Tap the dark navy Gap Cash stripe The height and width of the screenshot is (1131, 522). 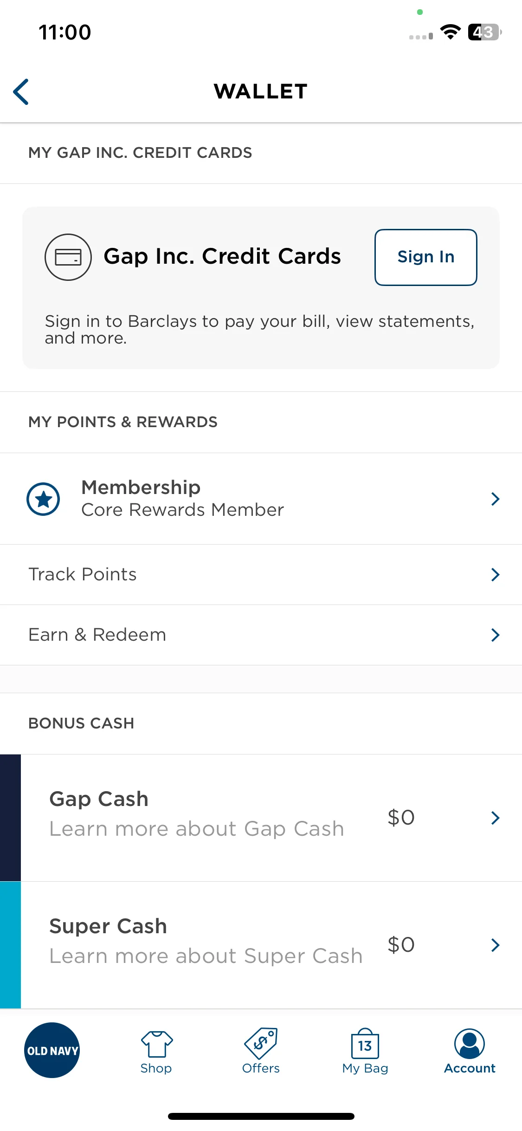tap(10, 818)
